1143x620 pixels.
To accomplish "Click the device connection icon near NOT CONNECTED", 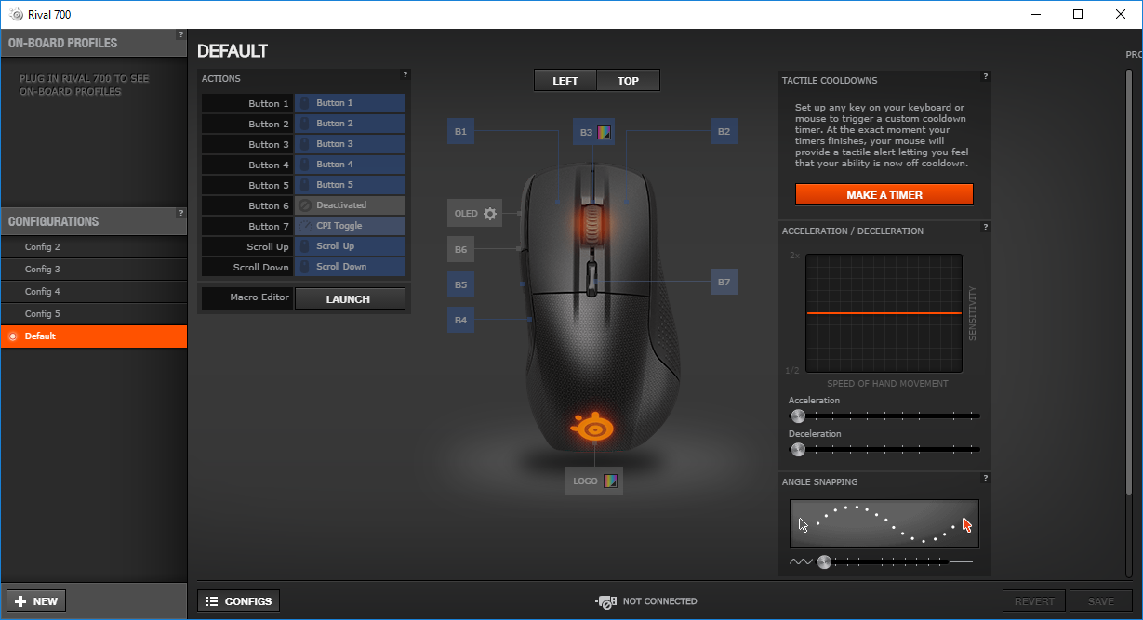I will click(606, 600).
